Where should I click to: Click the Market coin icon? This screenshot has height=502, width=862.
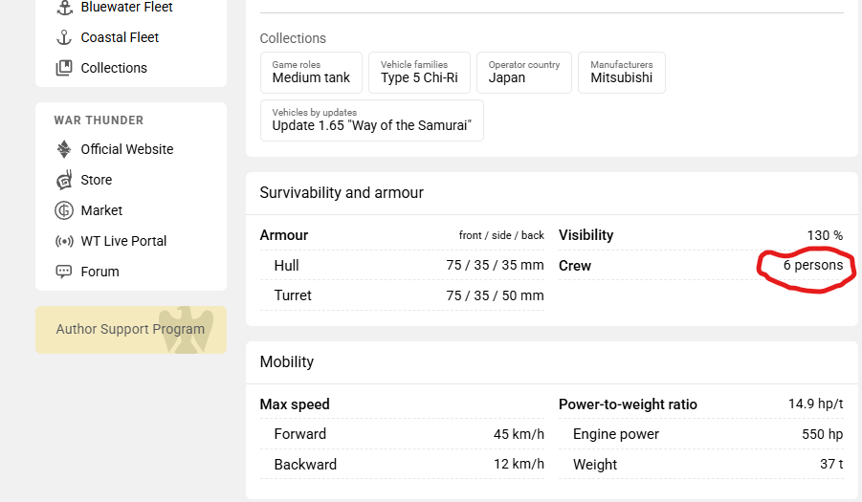click(x=64, y=210)
